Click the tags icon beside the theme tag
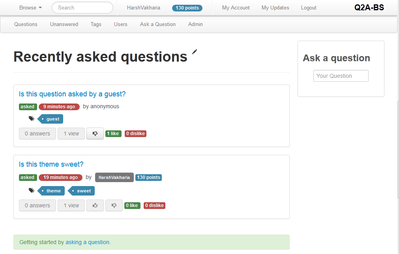This screenshot has height=254, width=399. coord(32,190)
